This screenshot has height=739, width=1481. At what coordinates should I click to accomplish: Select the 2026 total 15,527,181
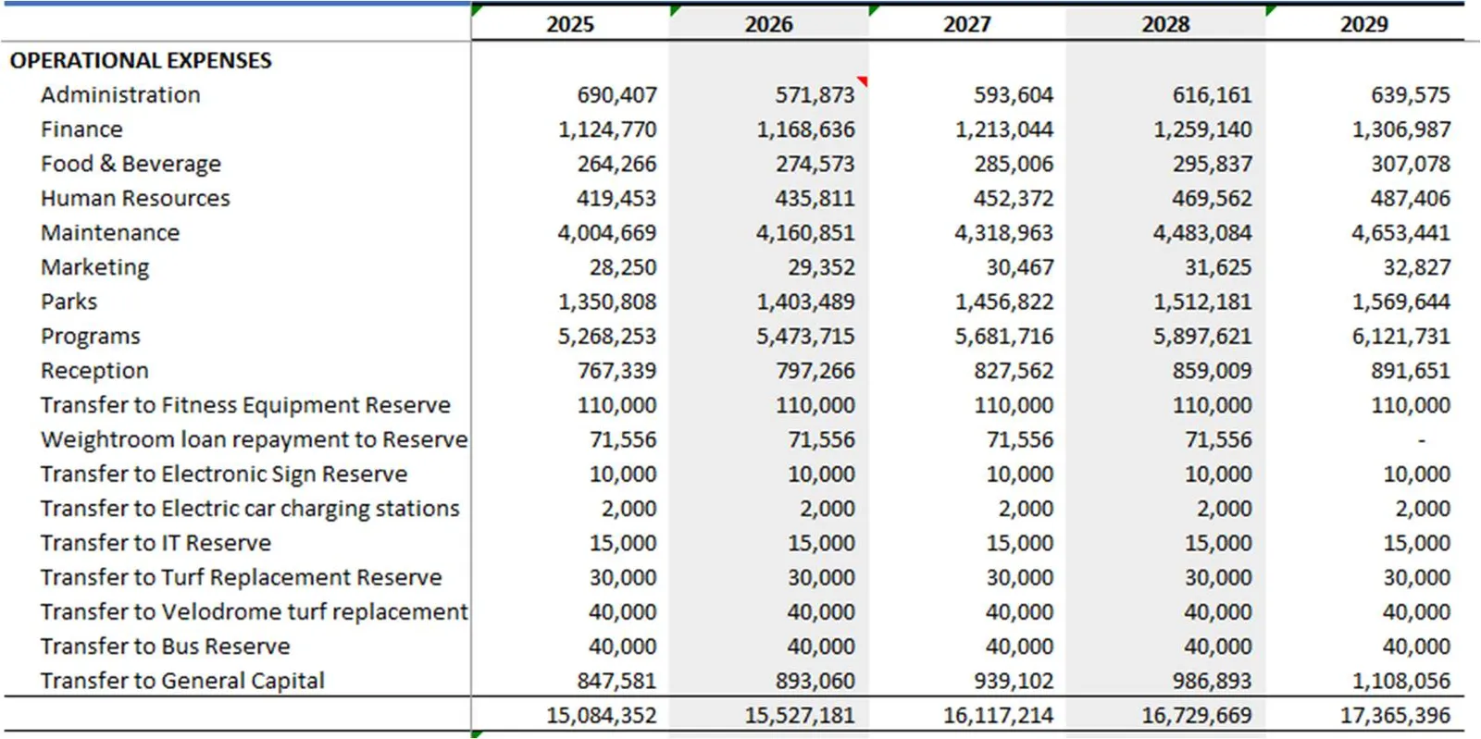pyautogui.click(x=800, y=715)
